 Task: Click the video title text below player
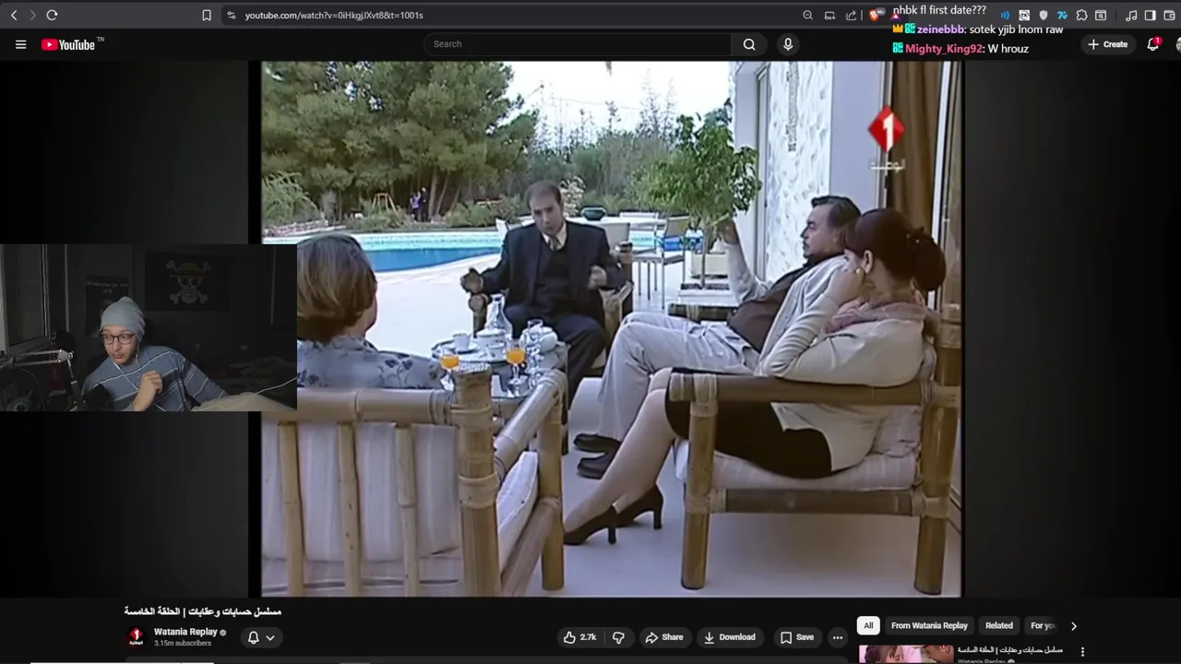[x=203, y=611]
